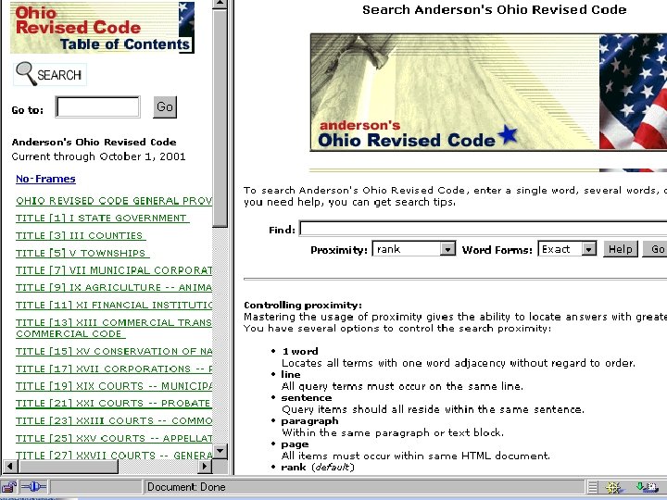Screen dimensions: 667x500
Task: Click the 'Document: Done' status text
Action: point(186,487)
